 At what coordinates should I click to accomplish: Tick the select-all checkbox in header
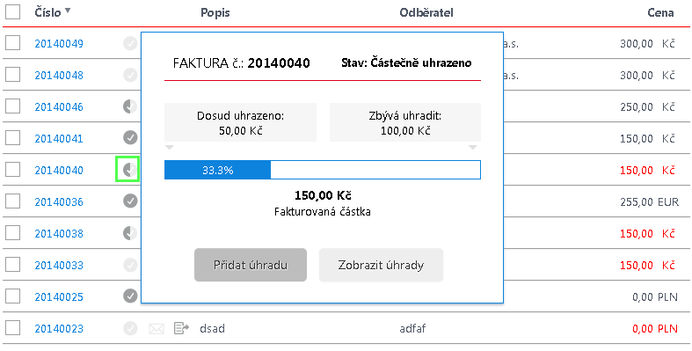(x=13, y=11)
